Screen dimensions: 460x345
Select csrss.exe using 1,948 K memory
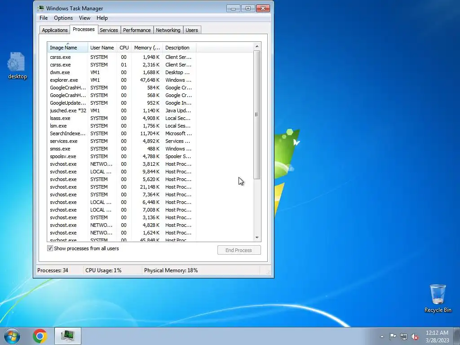pos(122,57)
